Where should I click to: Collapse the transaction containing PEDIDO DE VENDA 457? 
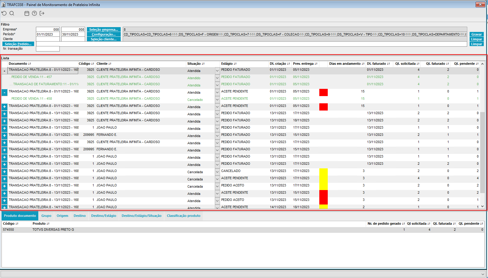click(4, 71)
